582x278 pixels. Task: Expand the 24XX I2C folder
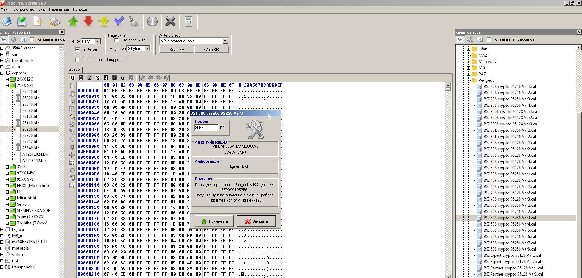7,79
